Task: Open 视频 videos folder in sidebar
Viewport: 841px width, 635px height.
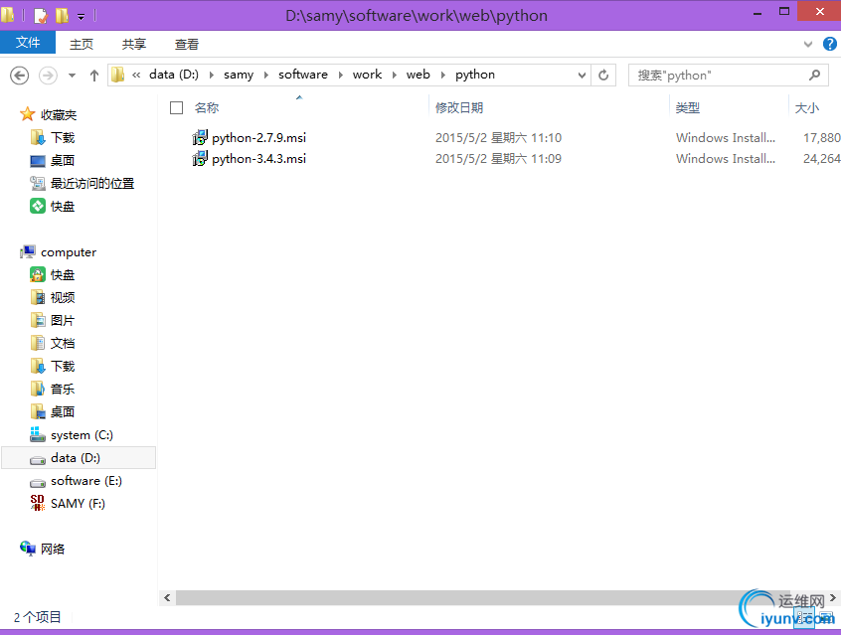Action: pyautogui.click(x=63, y=298)
